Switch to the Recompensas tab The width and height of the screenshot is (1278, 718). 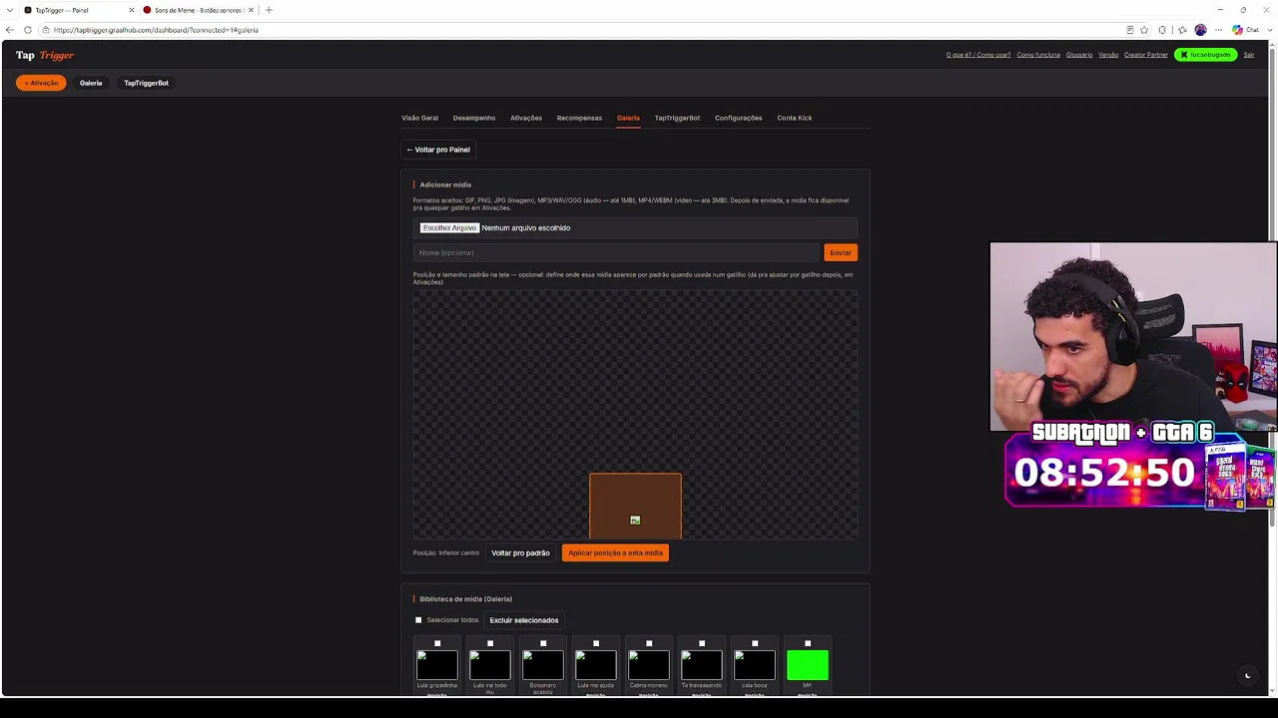tap(579, 118)
